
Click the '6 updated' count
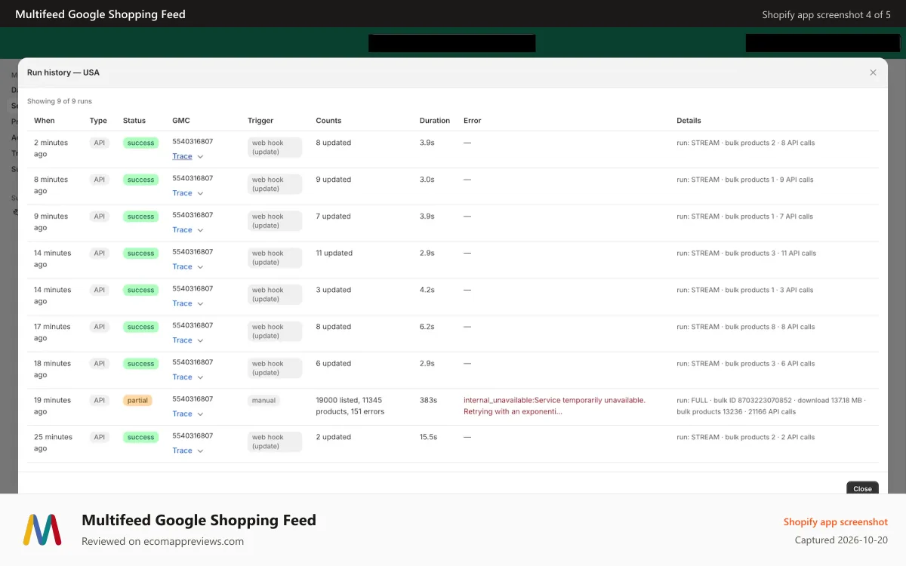point(334,364)
